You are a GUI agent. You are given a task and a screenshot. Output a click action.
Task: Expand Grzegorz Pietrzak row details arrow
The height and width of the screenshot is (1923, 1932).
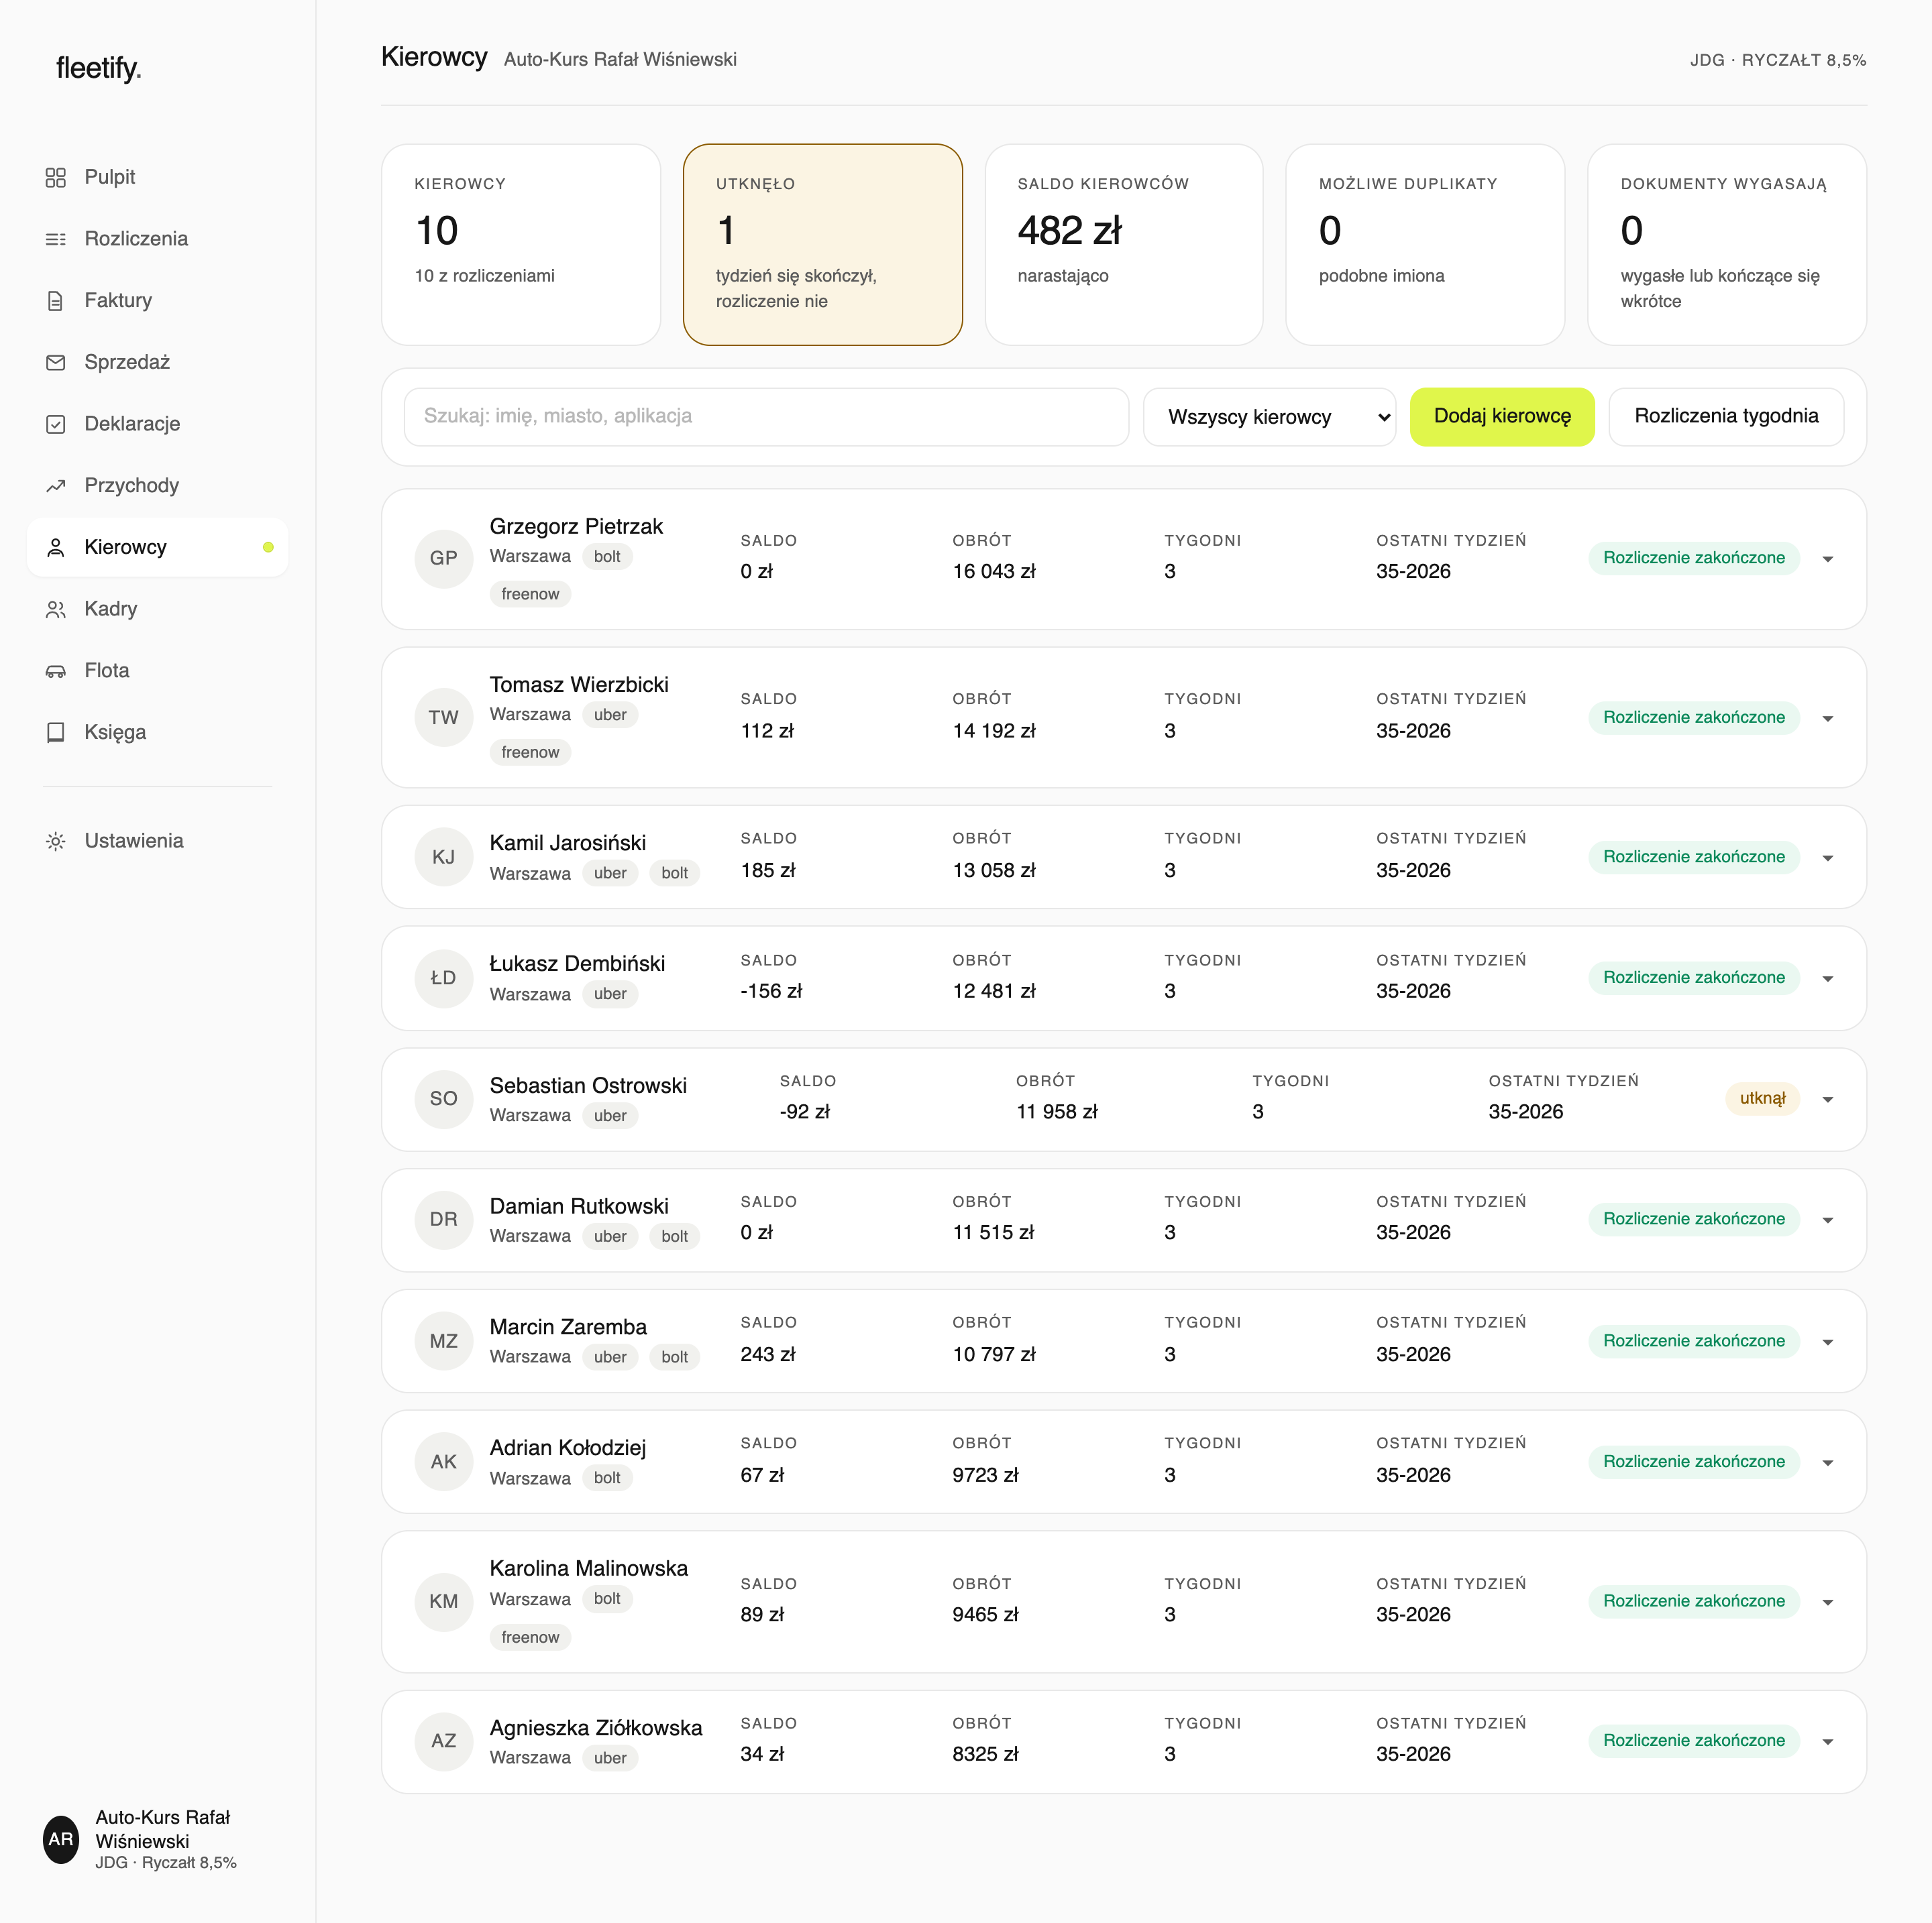1827,559
